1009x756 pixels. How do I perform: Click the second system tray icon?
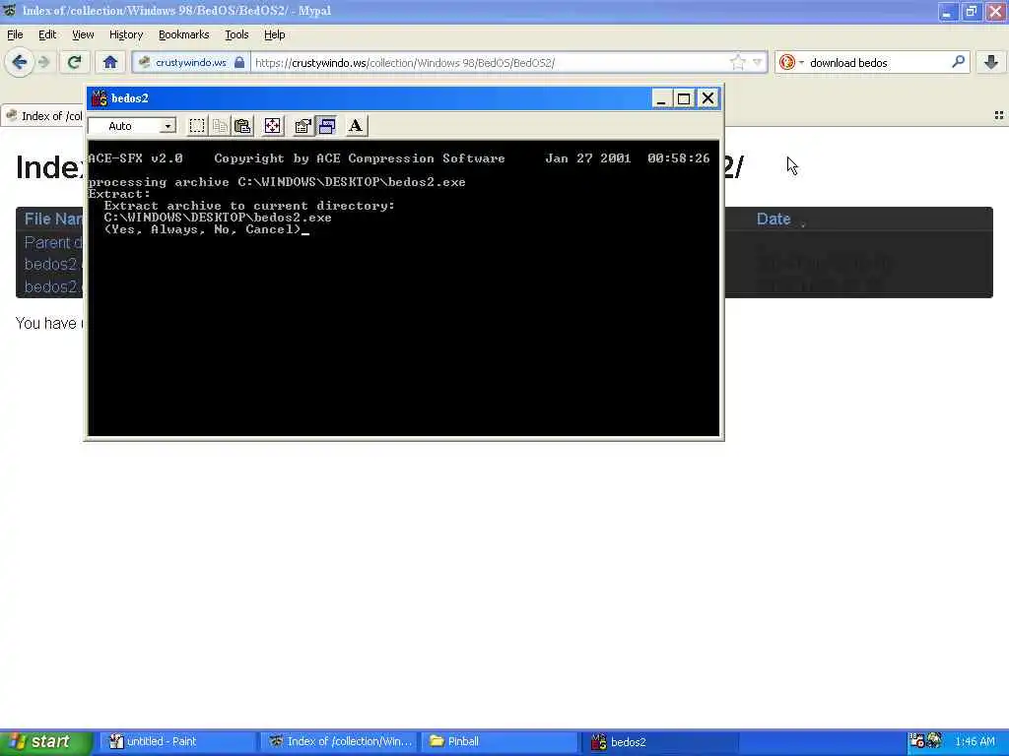coord(934,741)
